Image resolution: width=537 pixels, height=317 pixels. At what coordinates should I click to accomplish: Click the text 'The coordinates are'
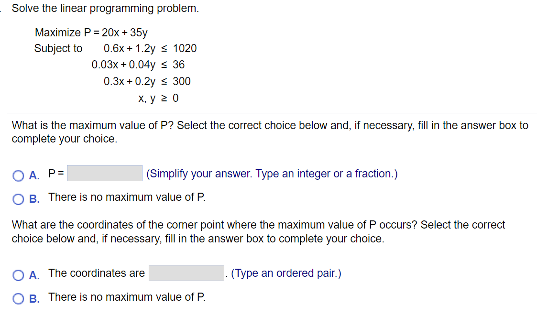[x=96, y=273]
